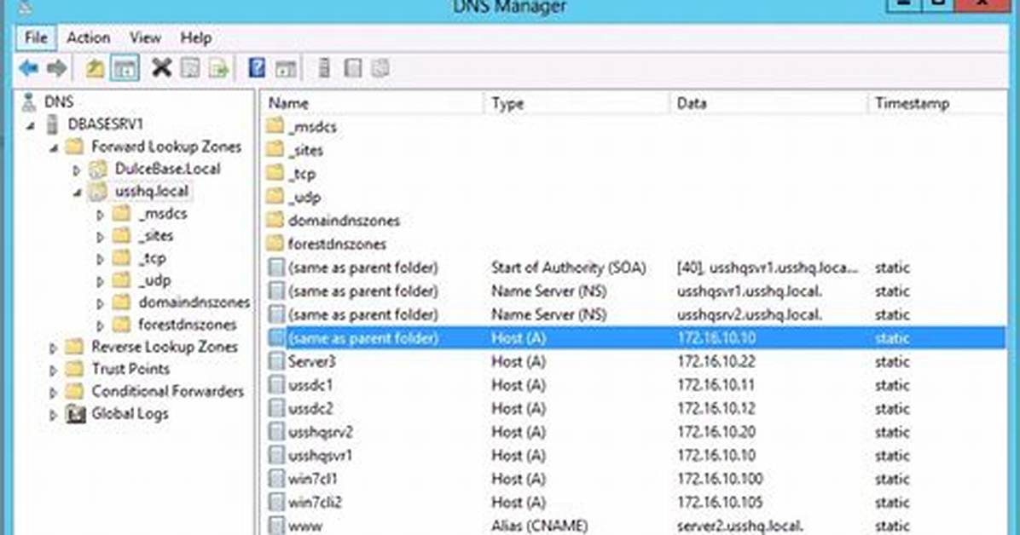Click the export list toolbar icon
1020x535 pixels.
(219, 68)
